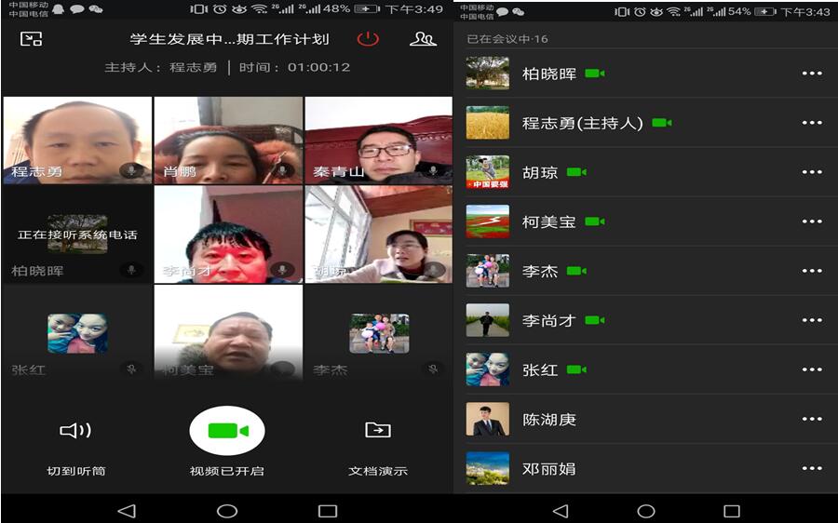
Task: Toggle microphone on 秦青山's video tile
Action: [433, 171]
